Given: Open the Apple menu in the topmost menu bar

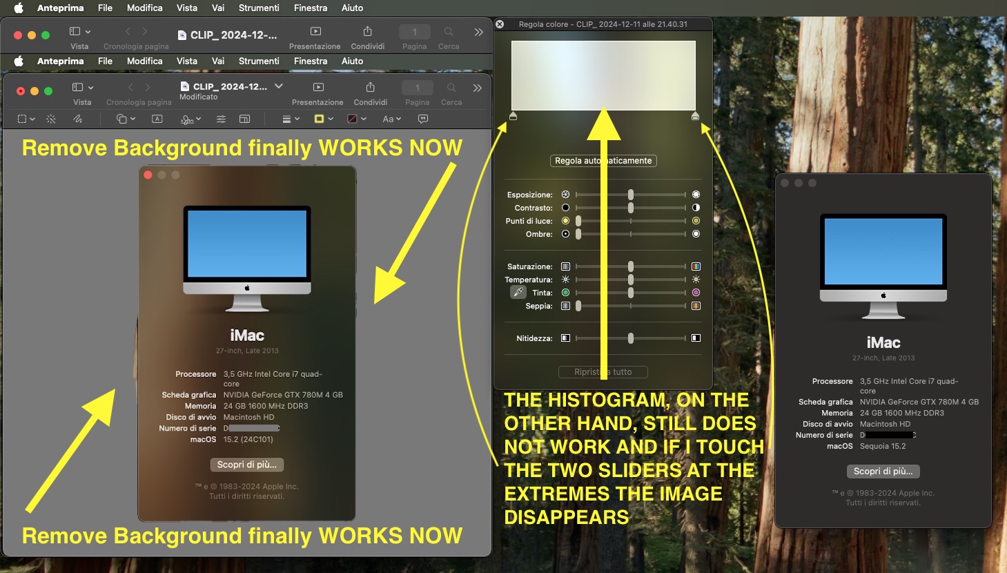Looking at the screenshot, I should (19, 8).
